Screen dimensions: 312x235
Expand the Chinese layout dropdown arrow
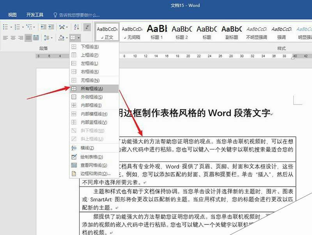[67, 27]
